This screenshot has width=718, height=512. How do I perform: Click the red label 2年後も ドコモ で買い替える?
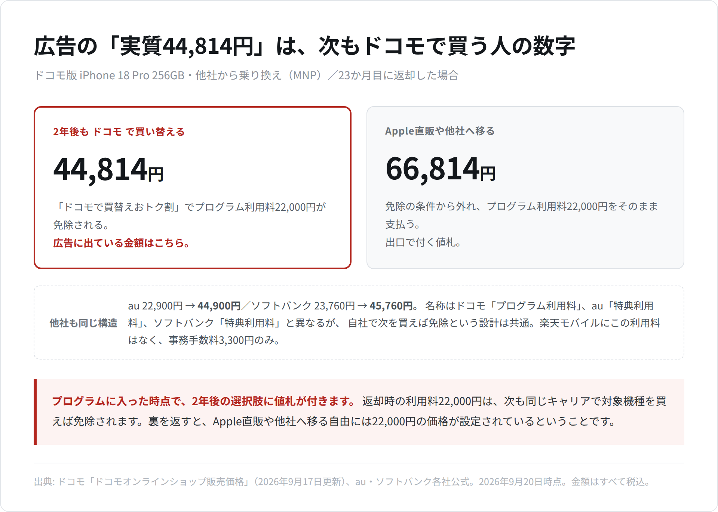pyautogui.click(x=119, y=132)
